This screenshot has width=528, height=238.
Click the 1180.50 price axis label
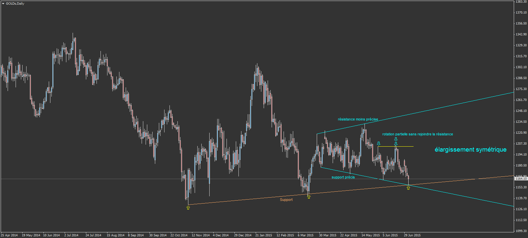(521, 166)
